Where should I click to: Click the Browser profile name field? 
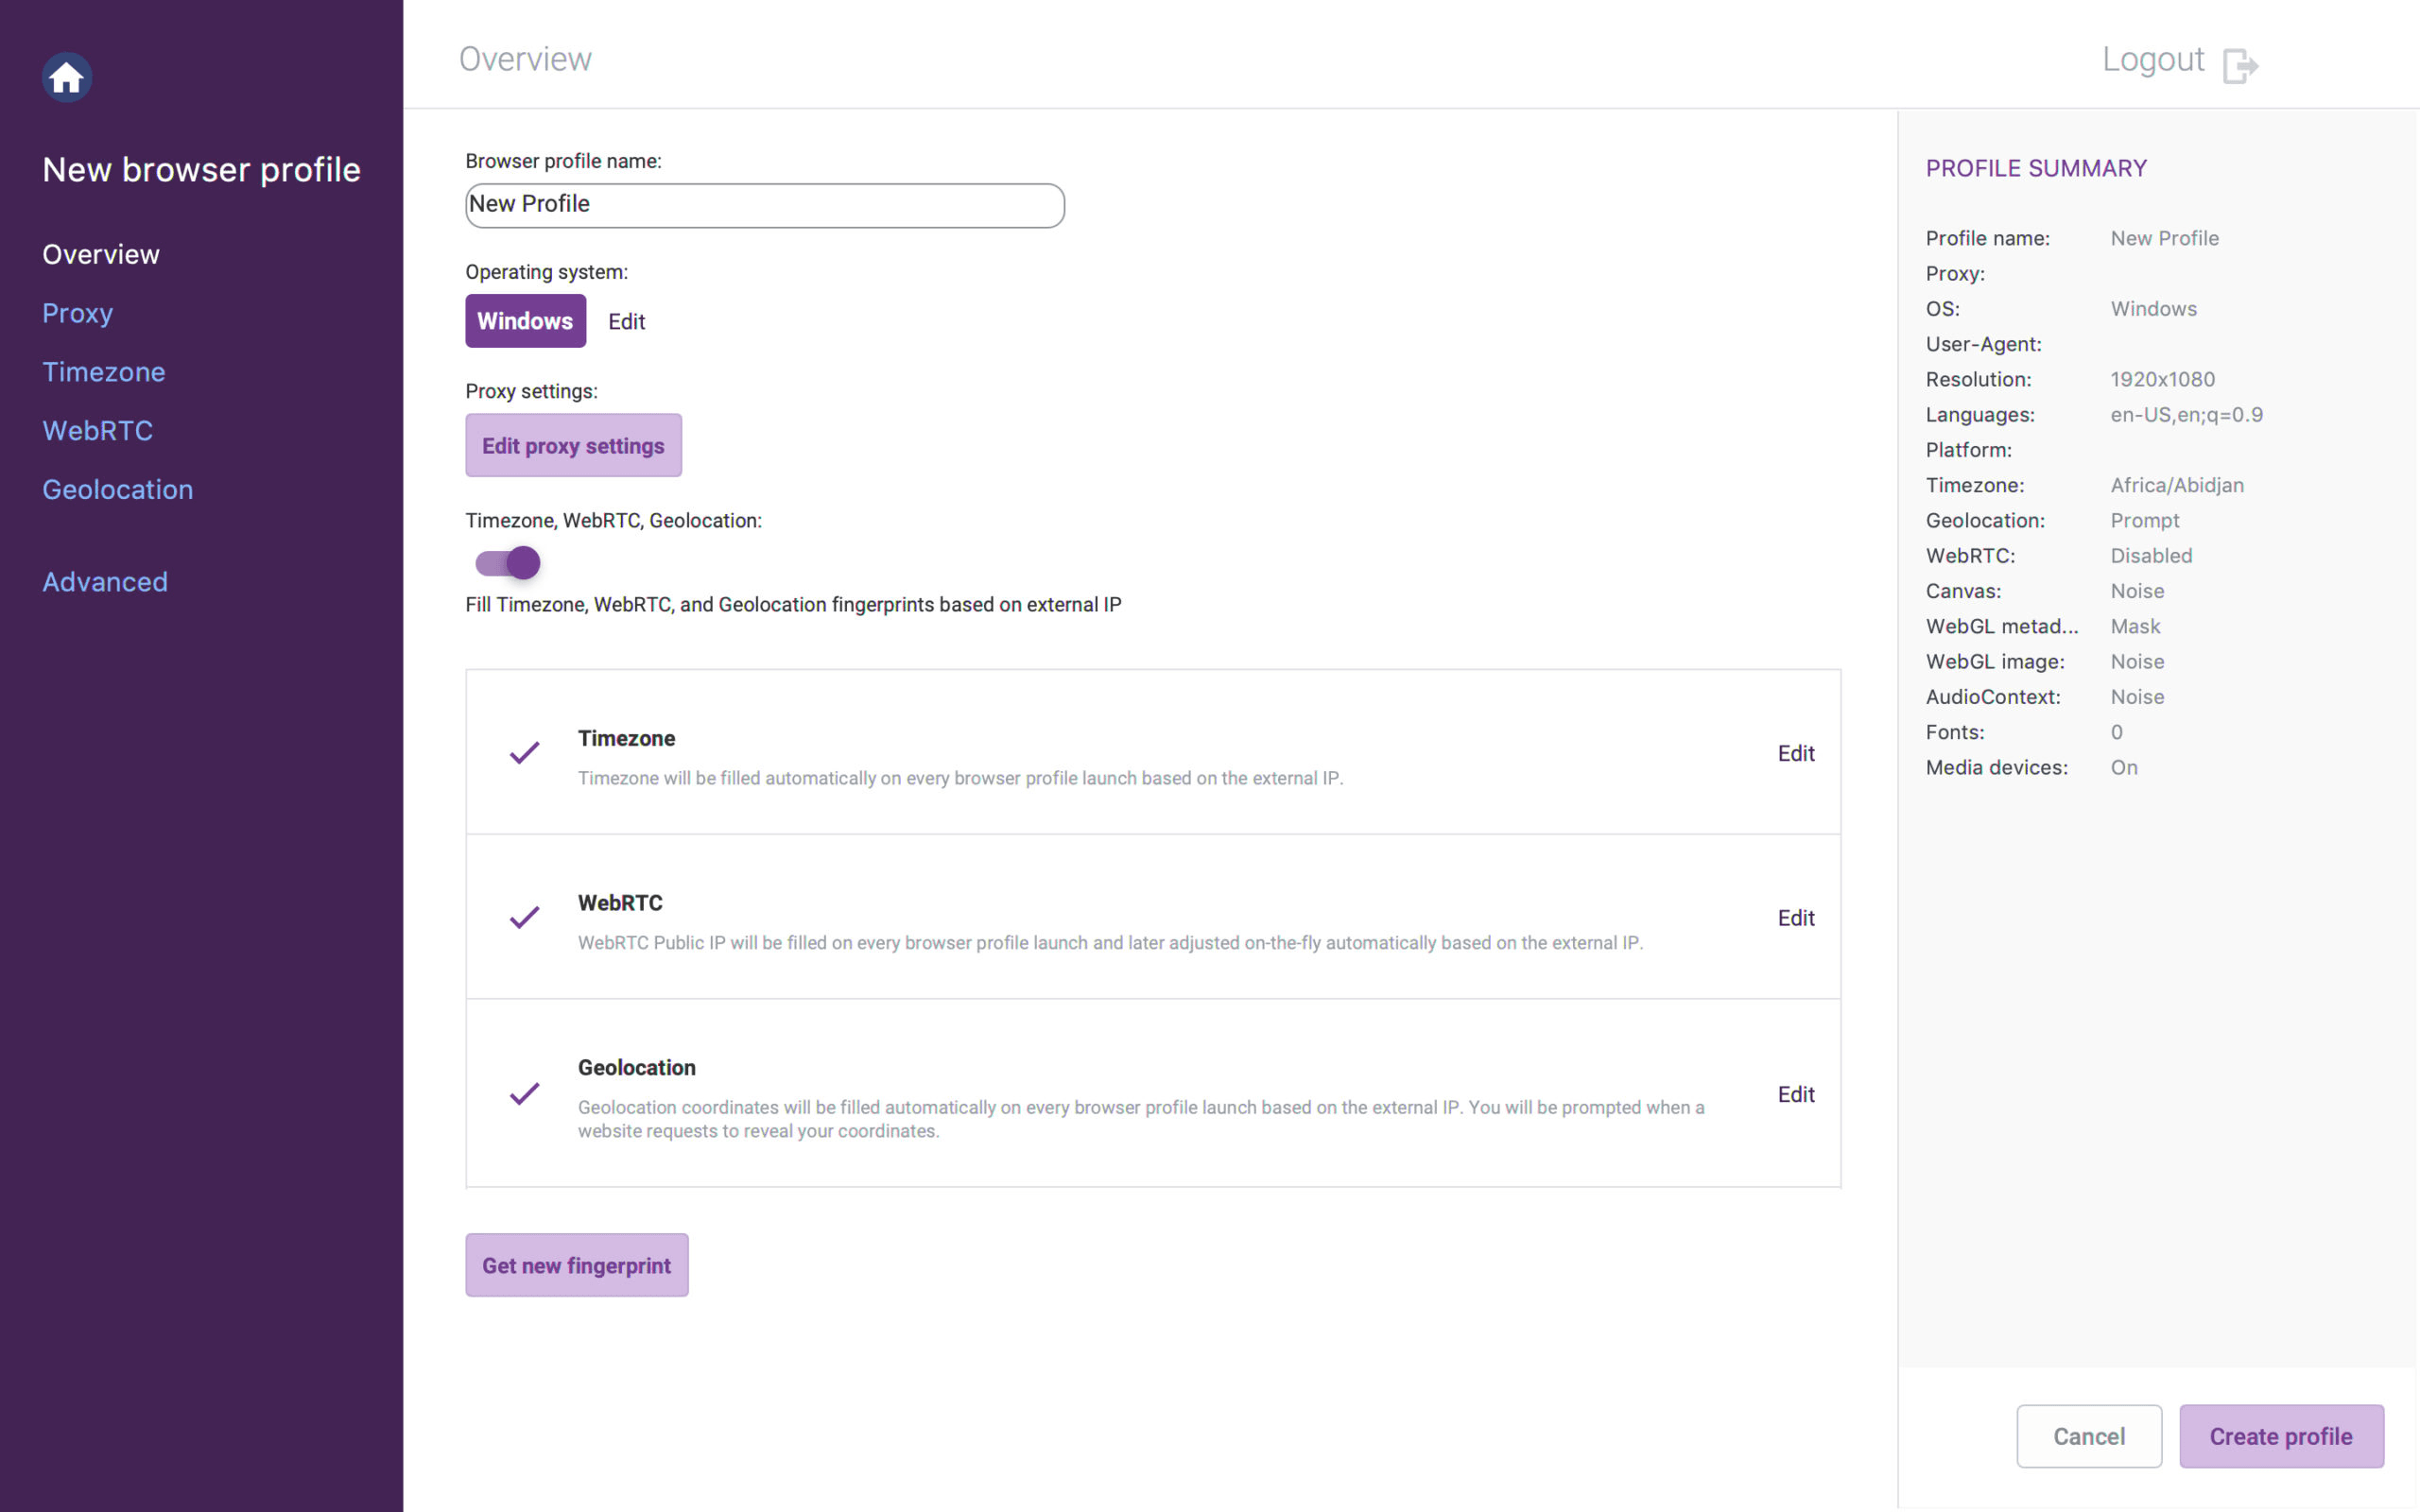click(765, 205)
